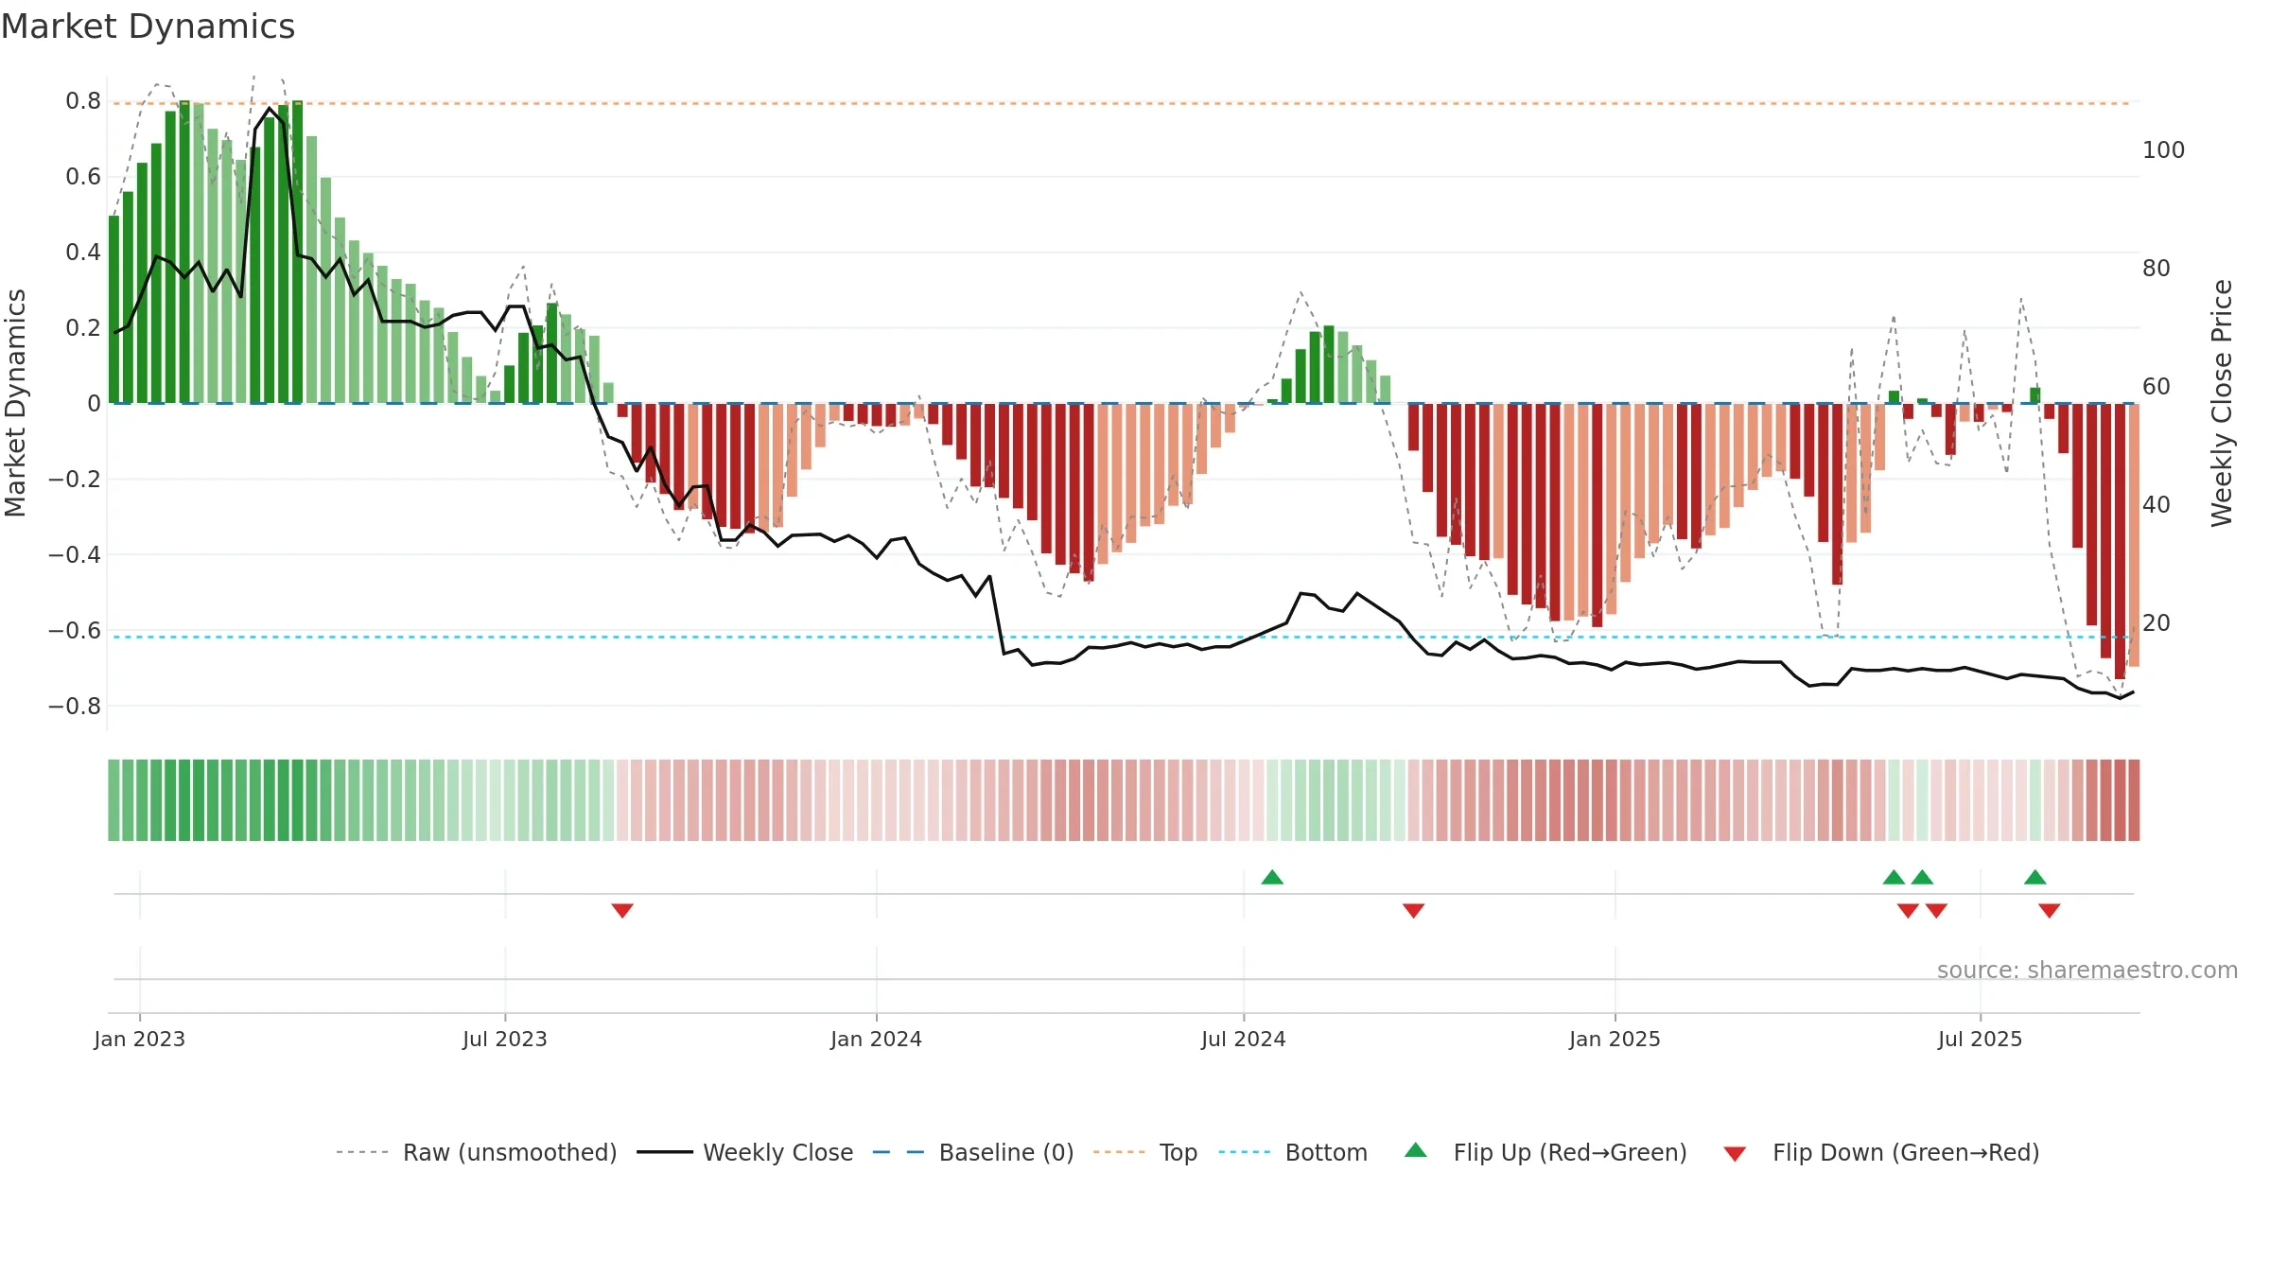Click the −0.6 left axis tick label
The height and width of the screenshot is (1277, 2270).
(x=75, y=631)
